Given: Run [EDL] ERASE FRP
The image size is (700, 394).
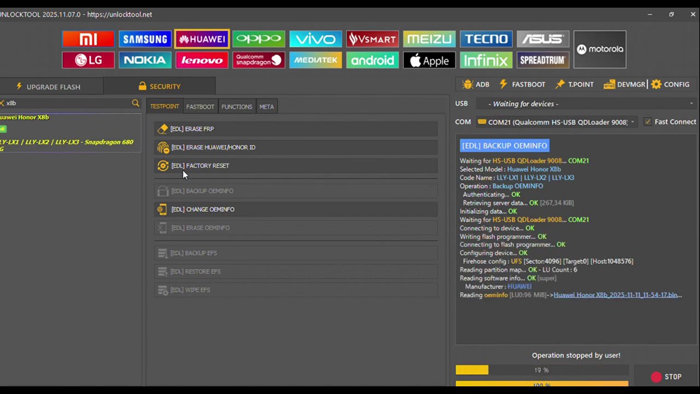Looking at the screenshot, I should [x=296, y=129].
